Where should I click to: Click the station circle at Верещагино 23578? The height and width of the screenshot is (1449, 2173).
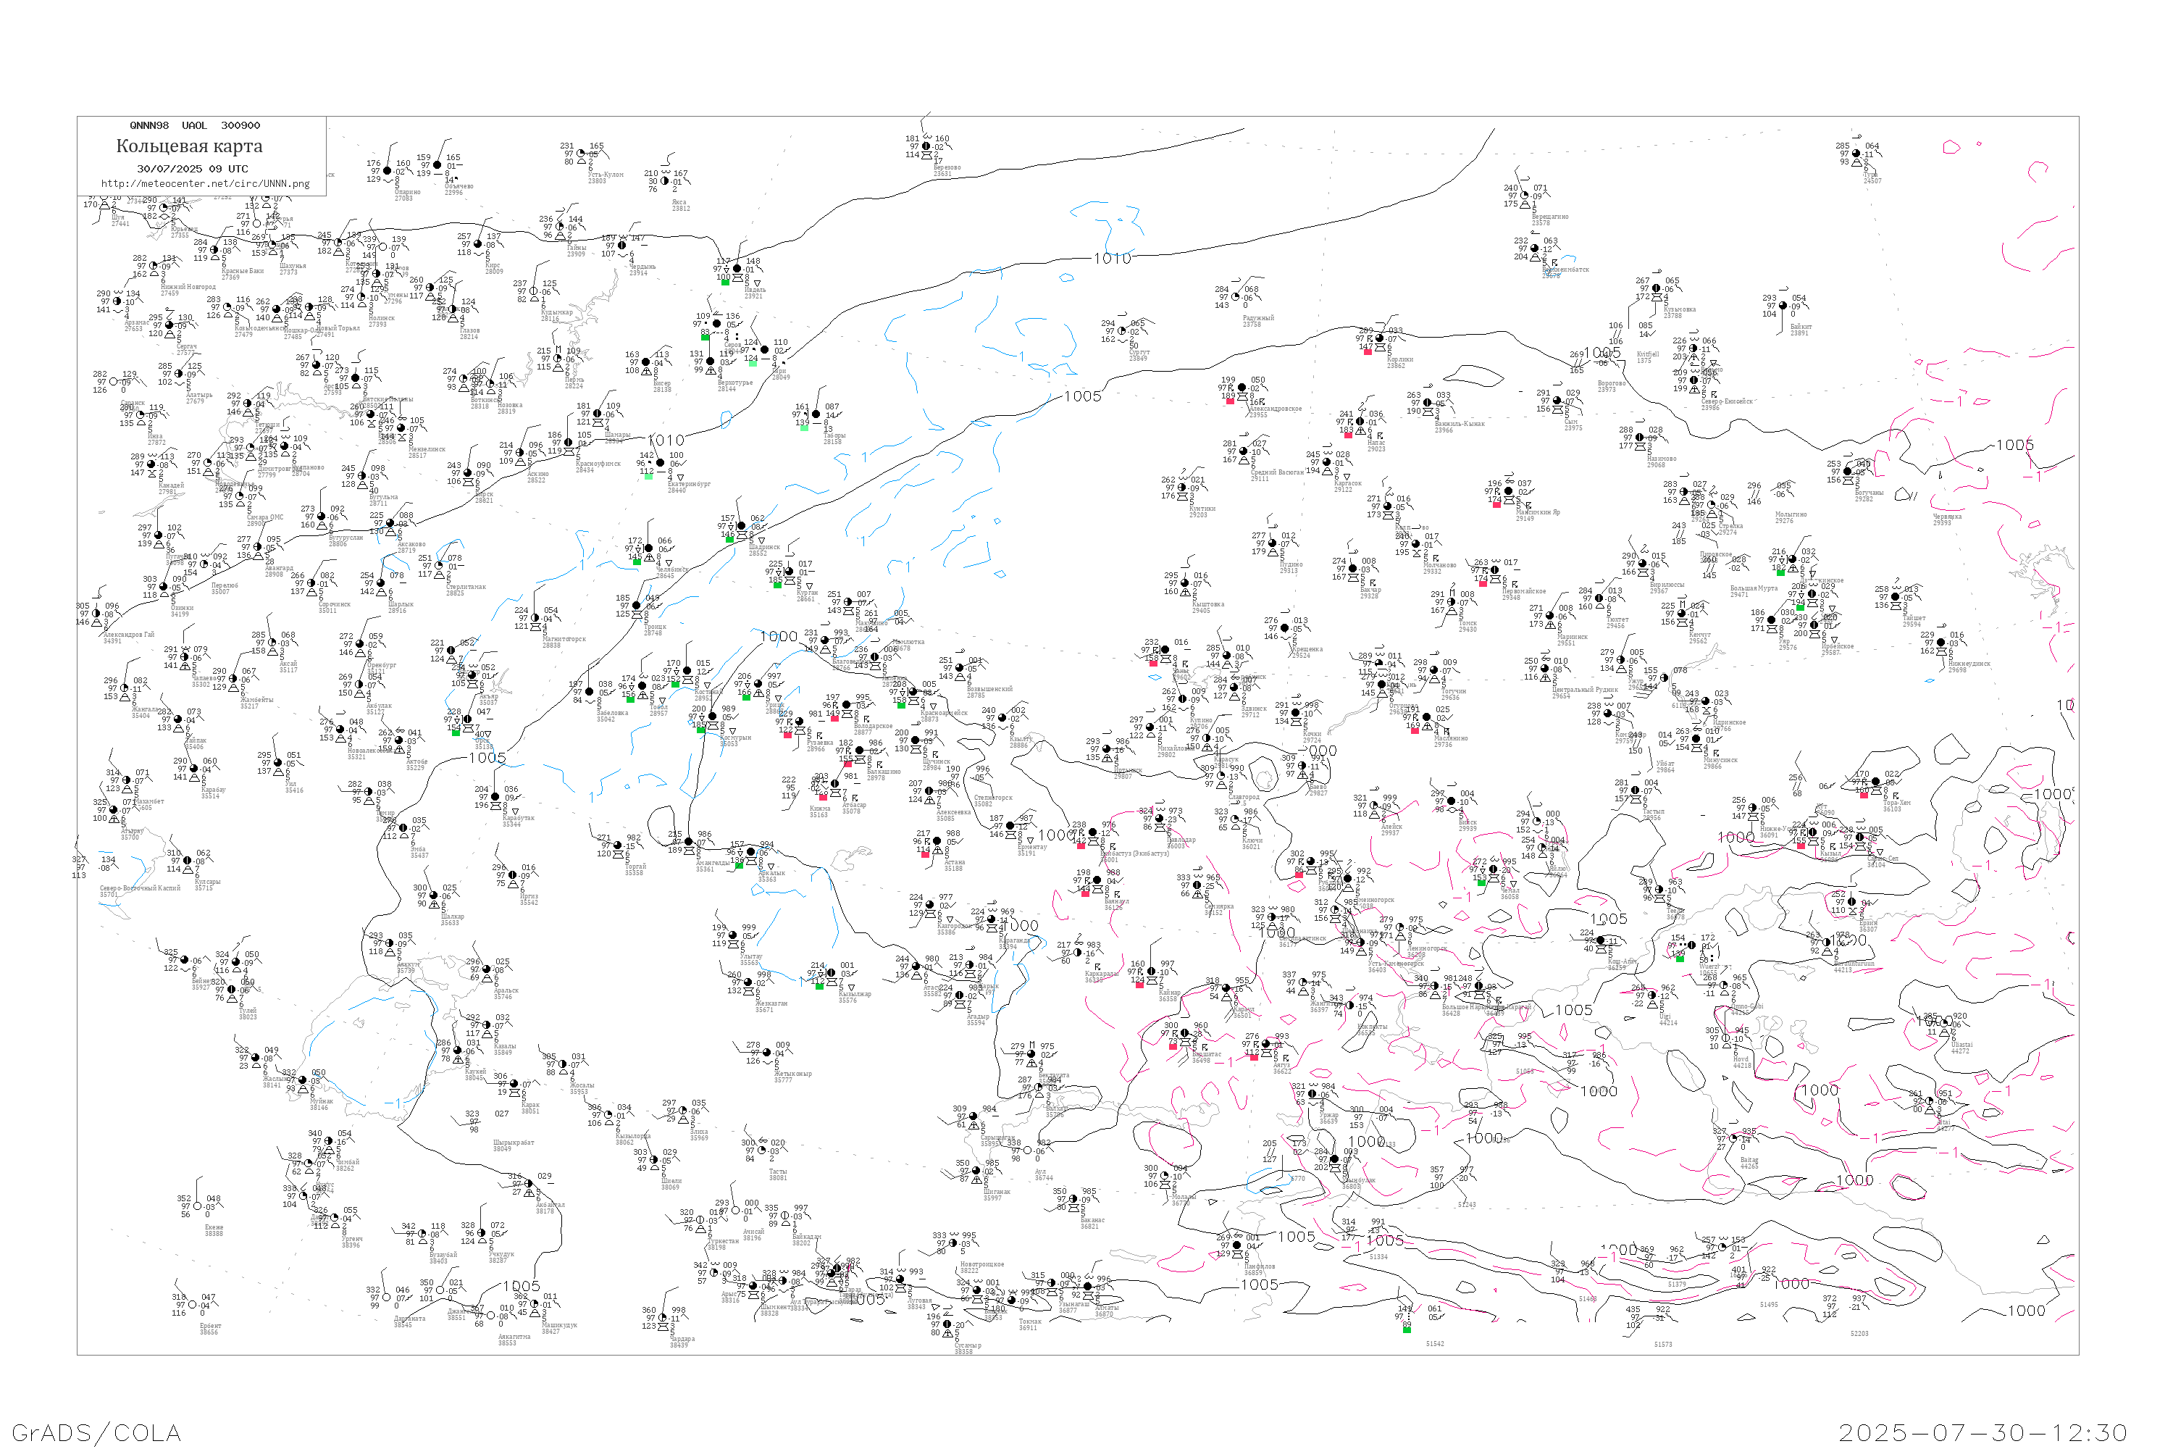coord(1525,196)
